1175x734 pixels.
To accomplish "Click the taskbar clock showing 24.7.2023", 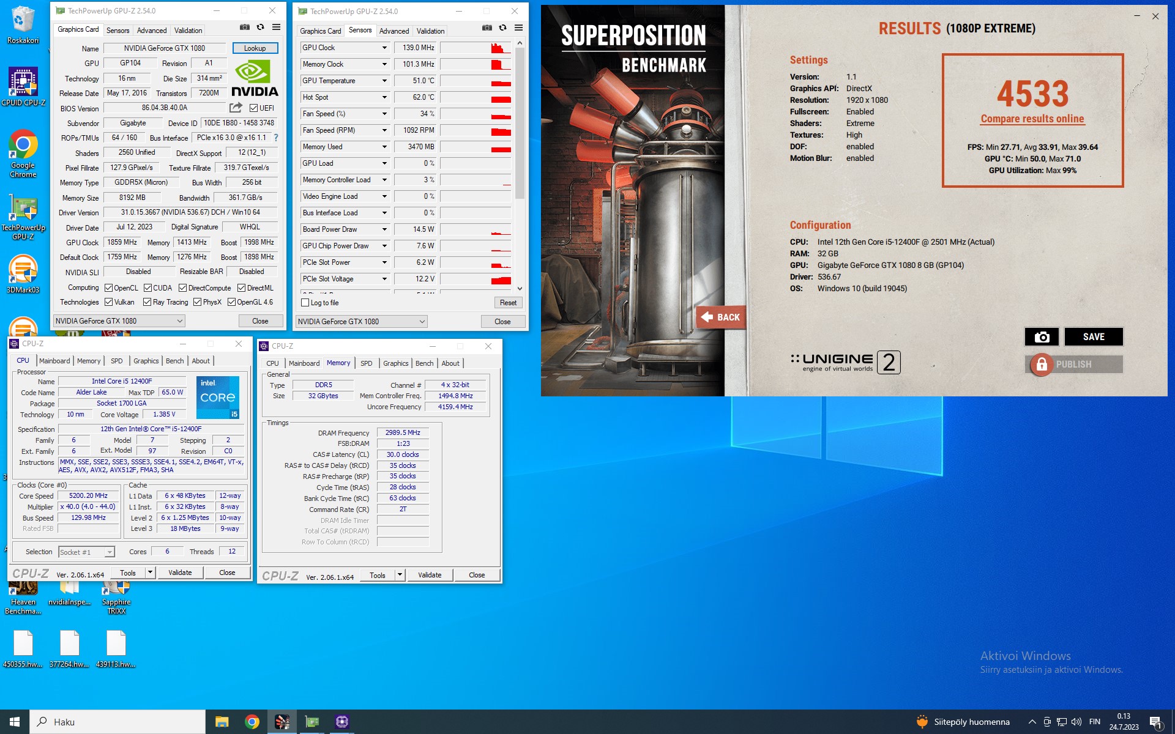I will (x=1124, y=722).
